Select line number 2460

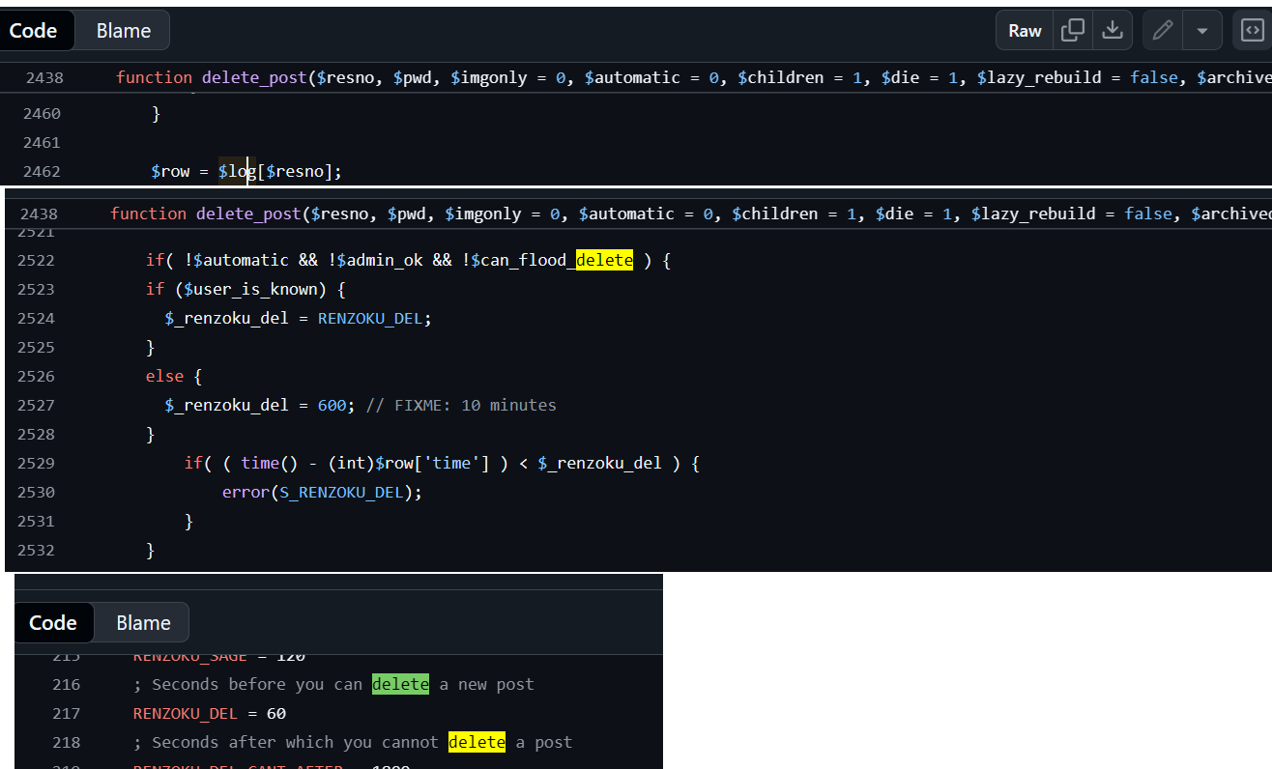(x=43, y=113)
